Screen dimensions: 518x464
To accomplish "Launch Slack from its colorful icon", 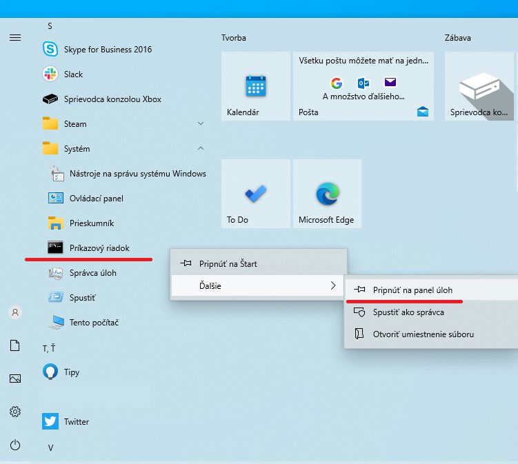I will (50, 74).
